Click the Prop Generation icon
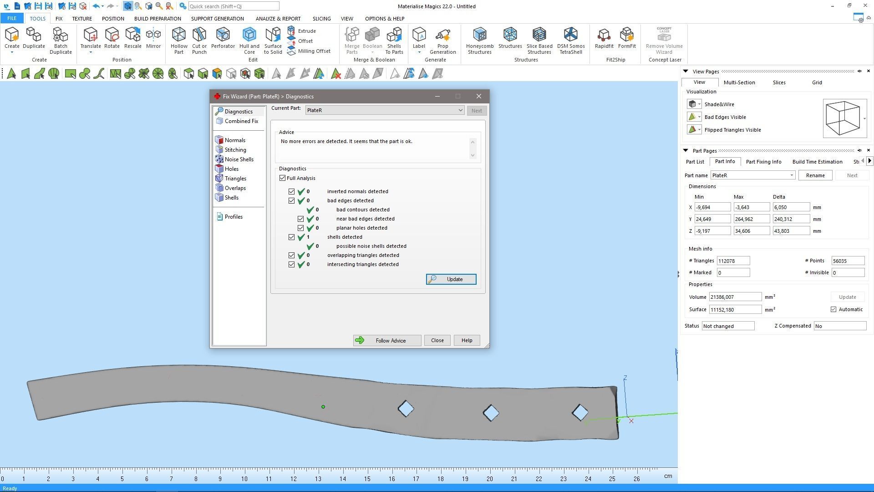The width and height of the screenshot is (874, 492). click(x=442, y=40)
